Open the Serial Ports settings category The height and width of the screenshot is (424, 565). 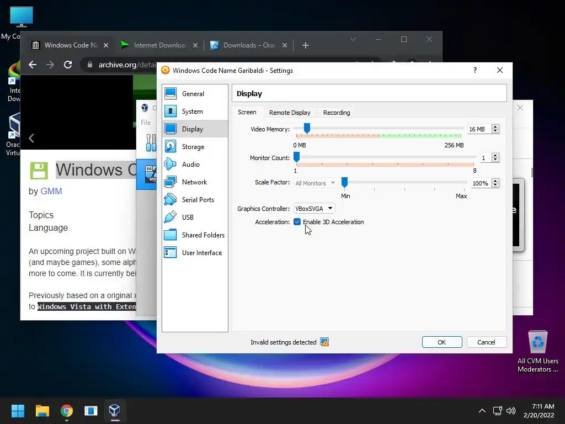point(195,200)
